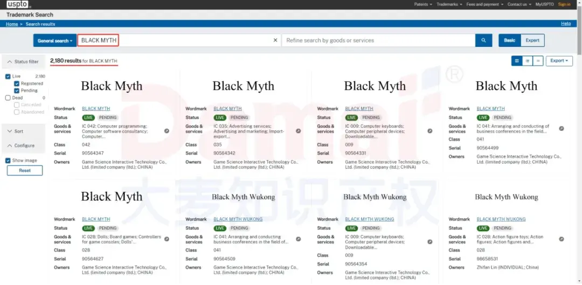Viewport: 582px width, 285px height.
Task: Go to MyUSPTO
Action: [x=544, y=4]
